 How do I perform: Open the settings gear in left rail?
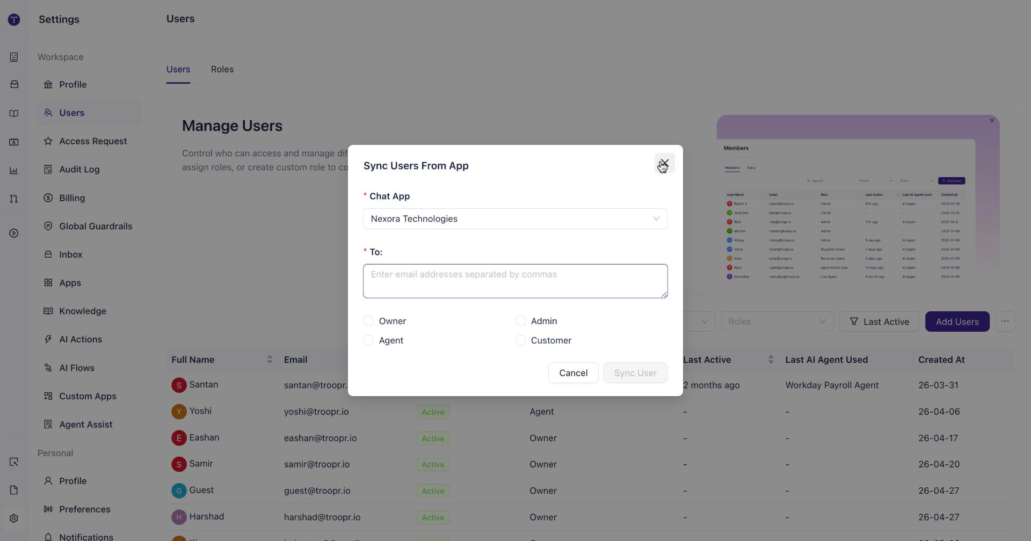(x=14, y=518)
